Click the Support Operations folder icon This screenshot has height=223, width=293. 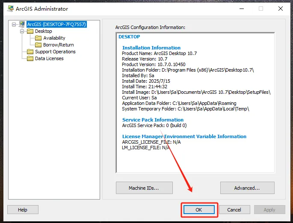pyautogui.click(x=30, y=52)
